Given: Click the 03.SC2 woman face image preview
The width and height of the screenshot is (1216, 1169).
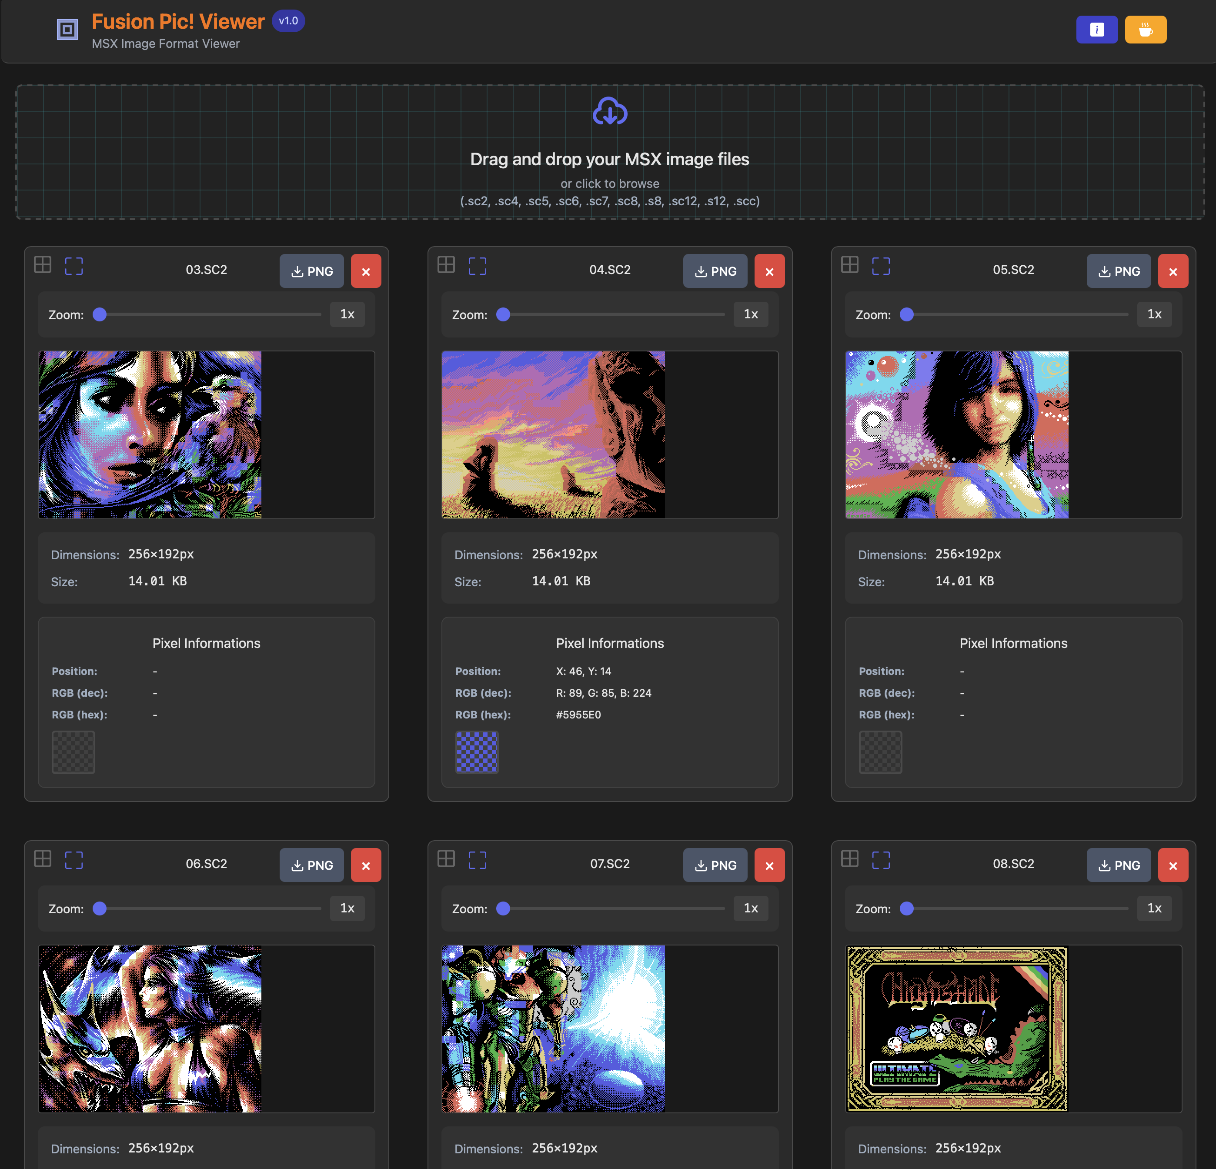Looking at the screenshot, I should (150, 435).
